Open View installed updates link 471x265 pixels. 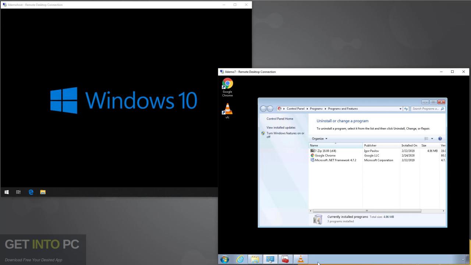click(x=281, y=128)
